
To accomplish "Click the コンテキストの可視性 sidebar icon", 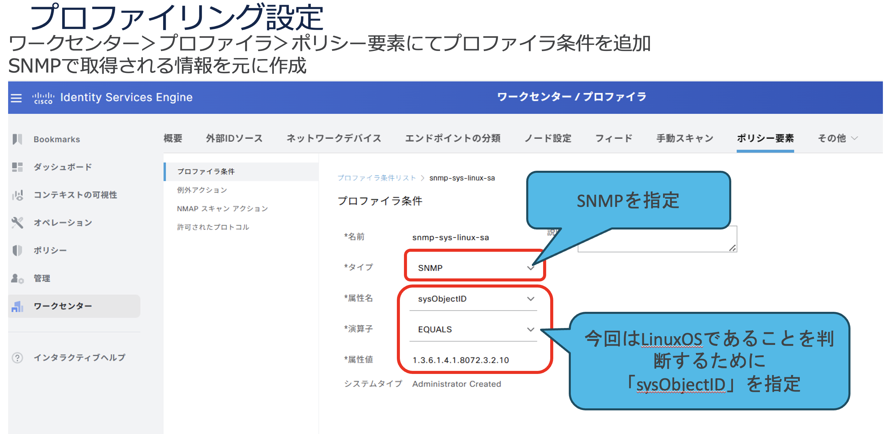I will click(17, 195).
